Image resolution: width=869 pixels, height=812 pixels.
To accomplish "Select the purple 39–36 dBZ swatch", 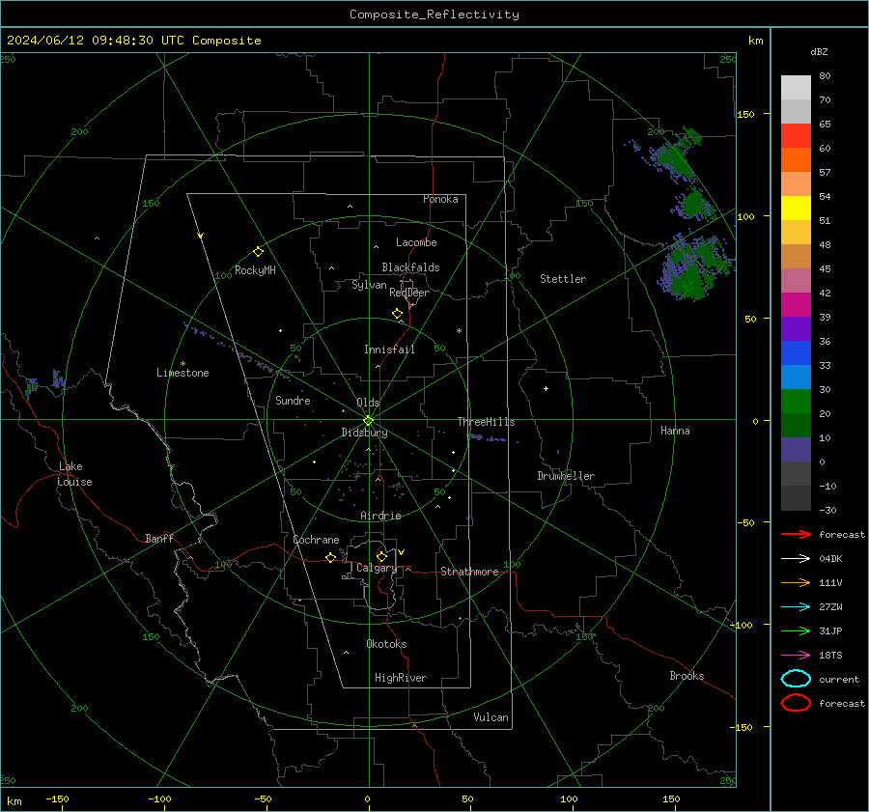I will click(x=796, y=329).
